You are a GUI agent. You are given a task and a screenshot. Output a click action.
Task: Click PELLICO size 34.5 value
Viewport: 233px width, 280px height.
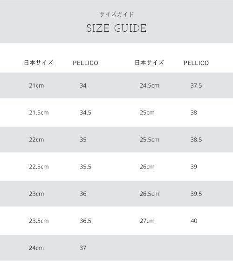coord(85,112)
